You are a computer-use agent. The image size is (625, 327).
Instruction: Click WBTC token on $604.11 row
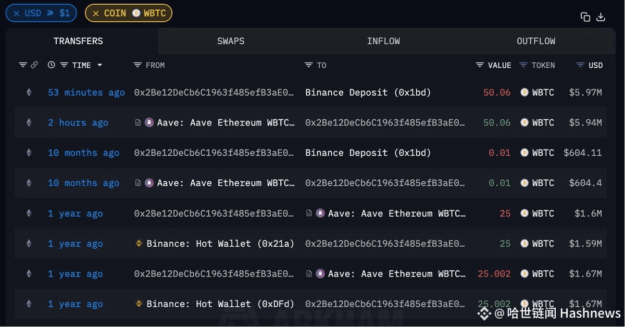[x=543, y=153]
